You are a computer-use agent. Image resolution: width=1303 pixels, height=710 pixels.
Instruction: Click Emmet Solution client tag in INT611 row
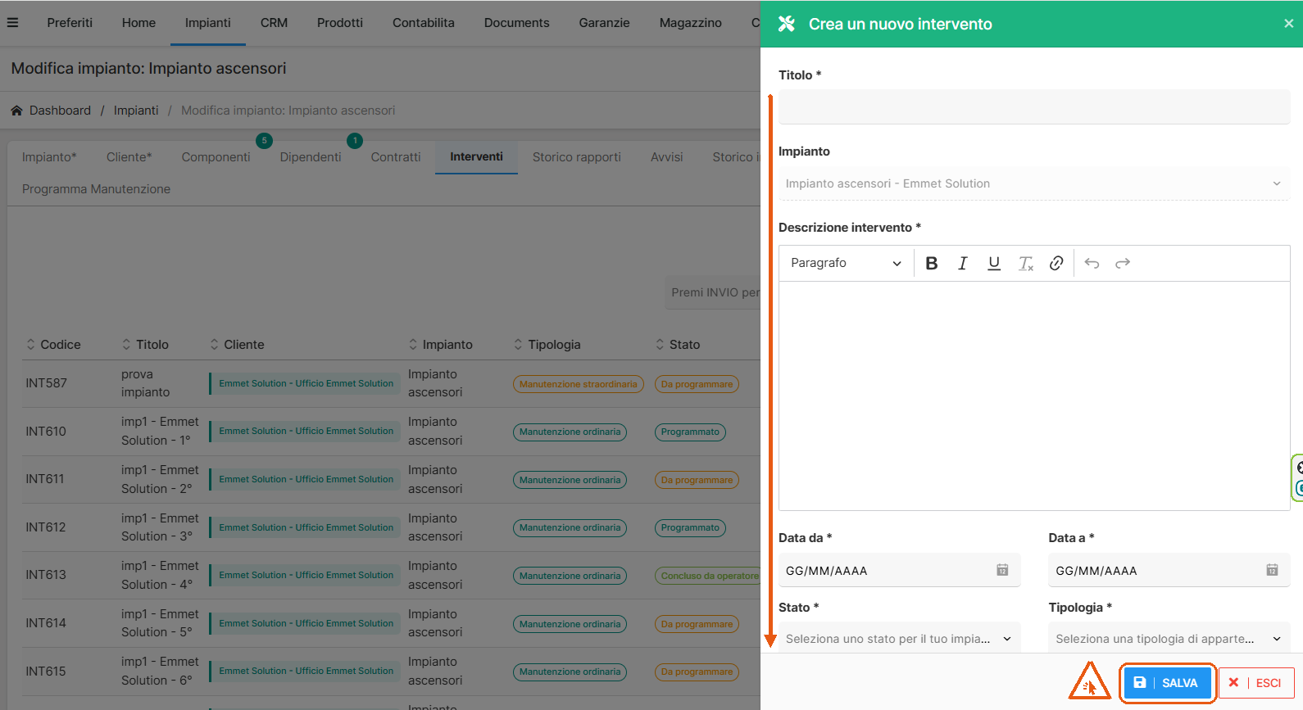[x=305, y=480]
